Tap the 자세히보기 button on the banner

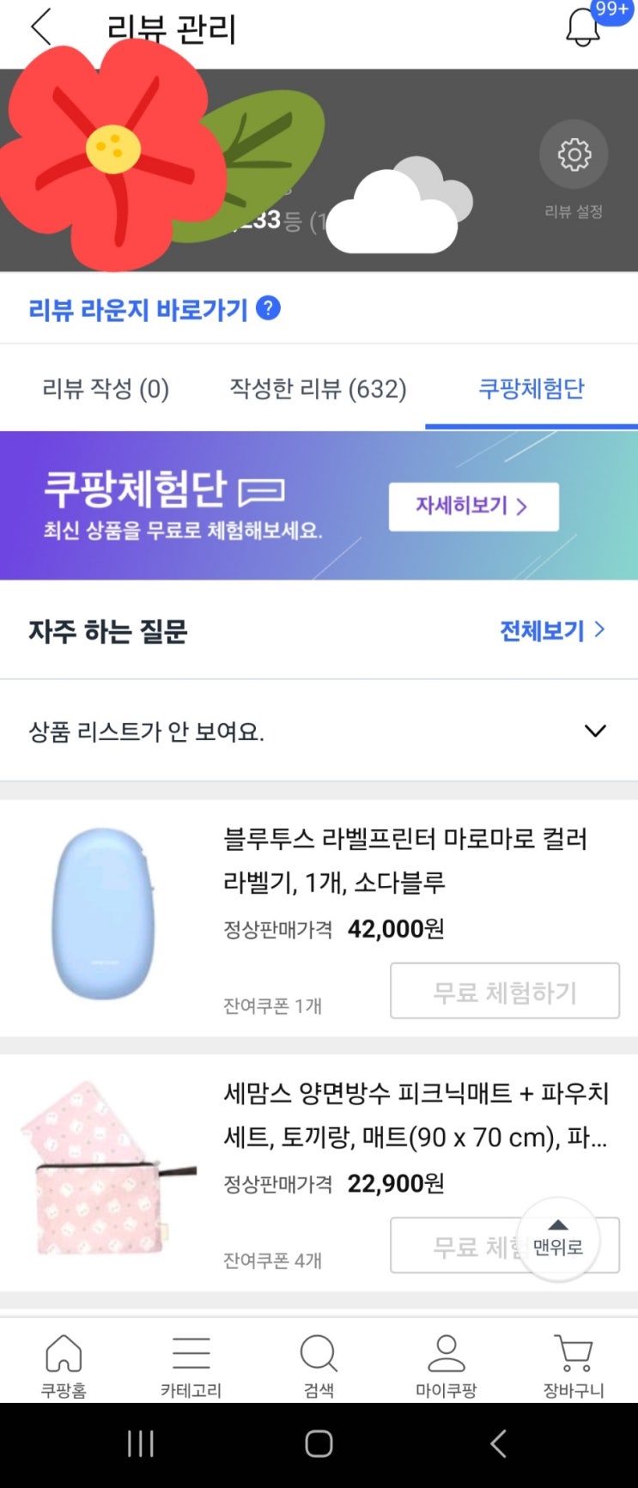[473, 507]
